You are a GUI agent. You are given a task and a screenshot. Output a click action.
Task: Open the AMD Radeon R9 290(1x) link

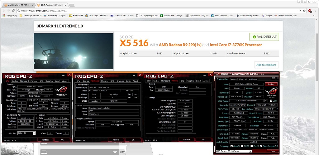coord(180,45)
